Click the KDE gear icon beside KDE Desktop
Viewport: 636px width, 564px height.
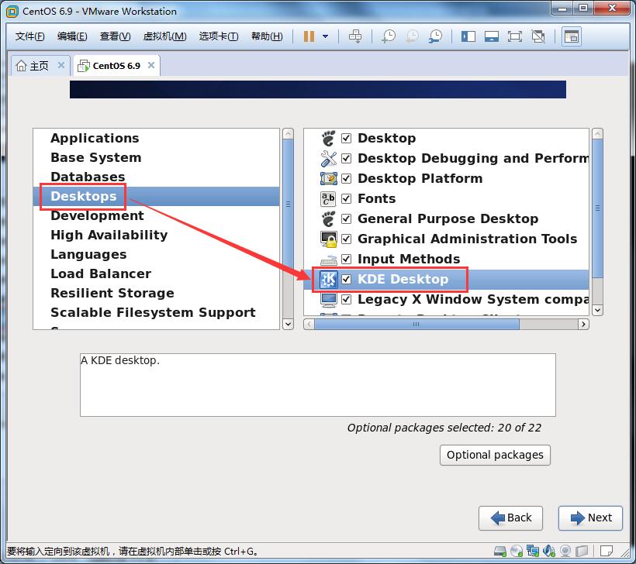point(329,279)
